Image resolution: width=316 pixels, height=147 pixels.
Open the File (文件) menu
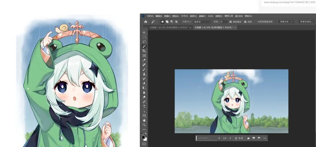(150, 16)
